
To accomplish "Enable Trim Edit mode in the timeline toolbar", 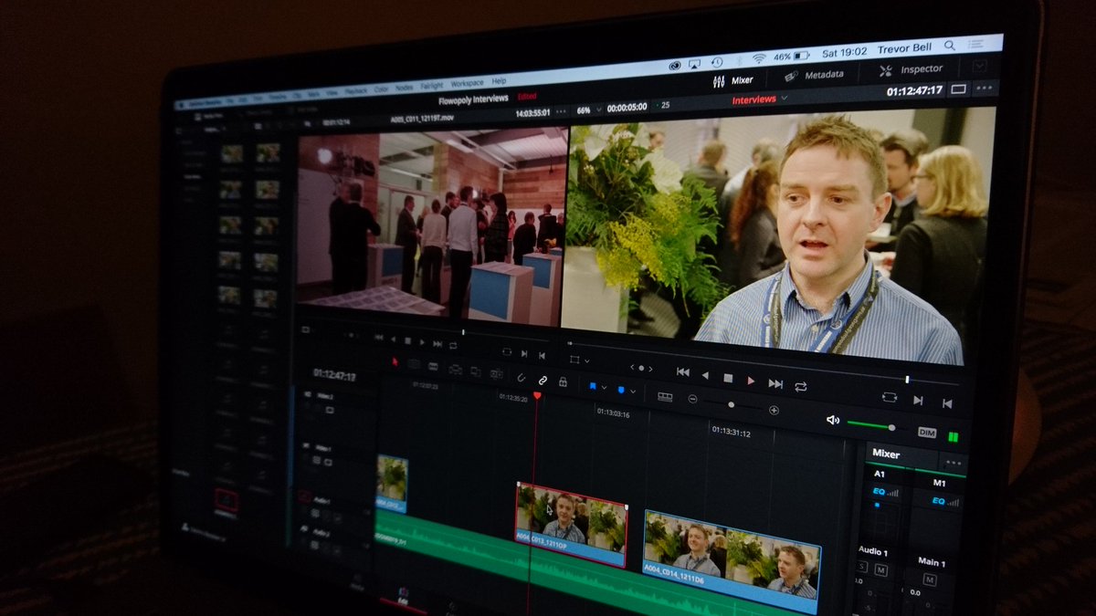I will [413, 363].
